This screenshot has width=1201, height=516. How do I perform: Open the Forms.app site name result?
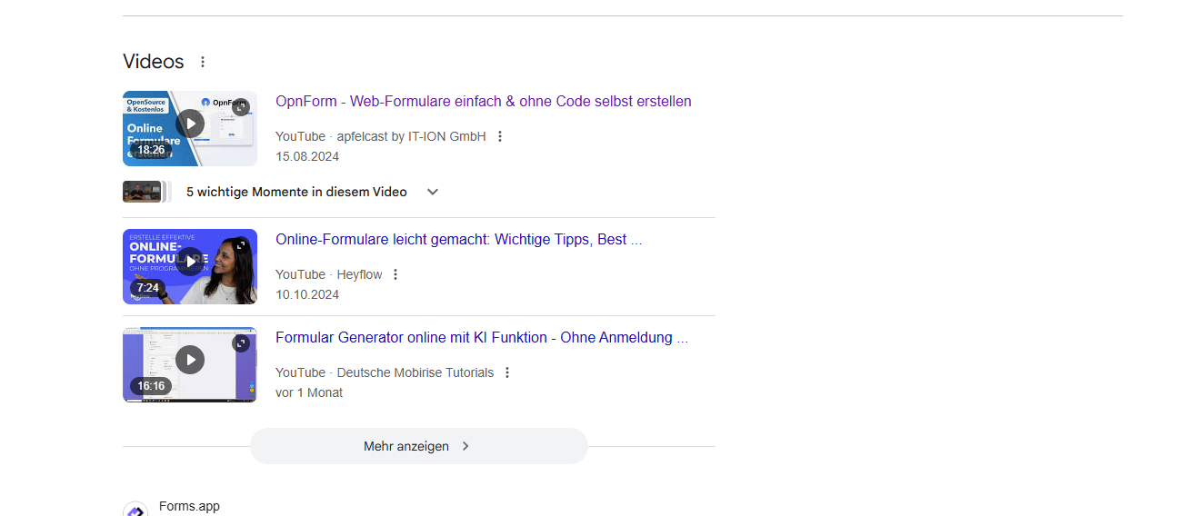(x=189, y=506)
